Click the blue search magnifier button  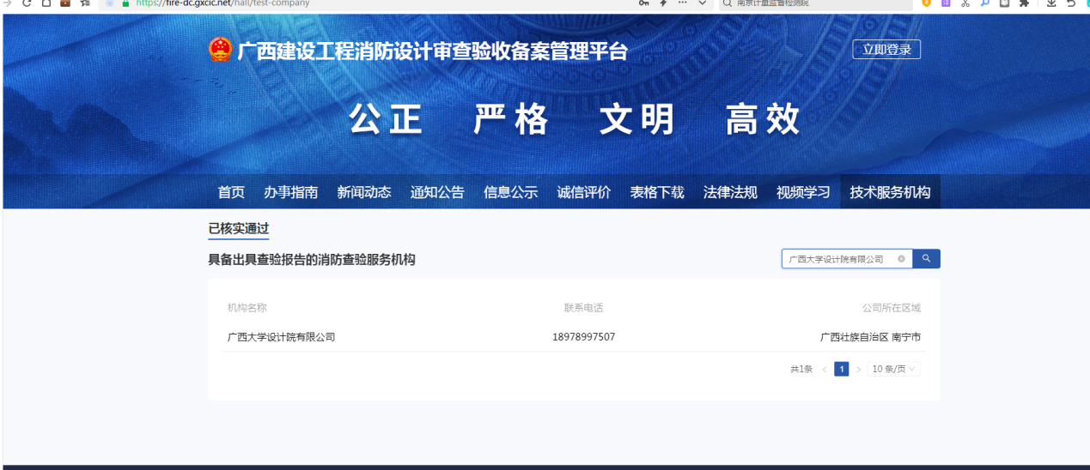pyautogui.click(x=926, y=259)
